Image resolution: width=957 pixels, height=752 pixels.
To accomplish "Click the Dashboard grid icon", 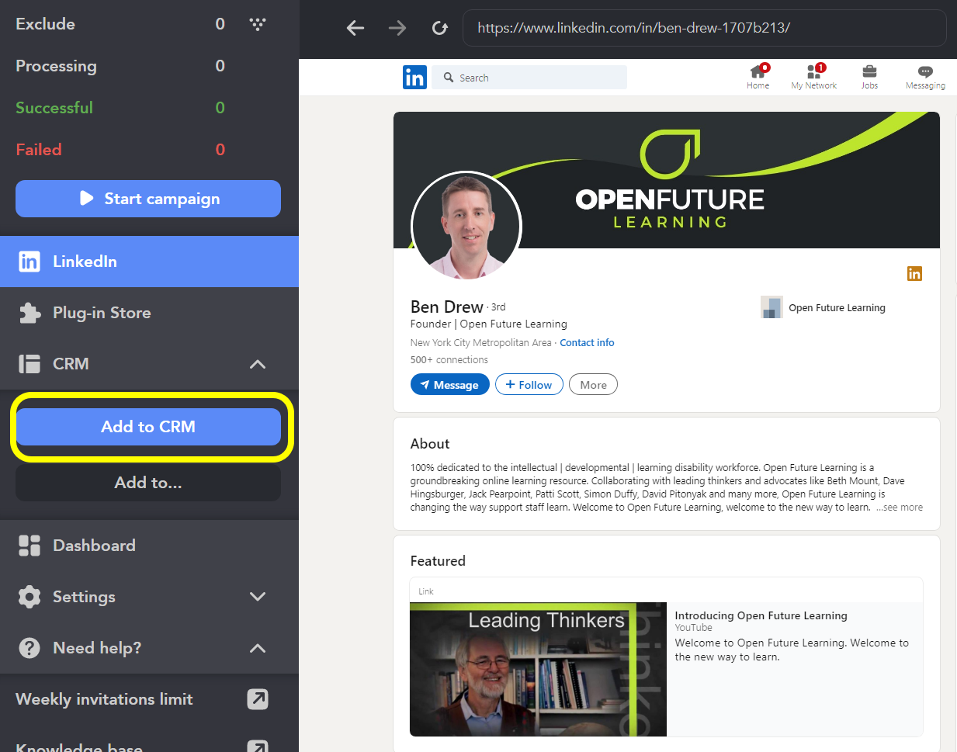I will (x=29, y=546).
